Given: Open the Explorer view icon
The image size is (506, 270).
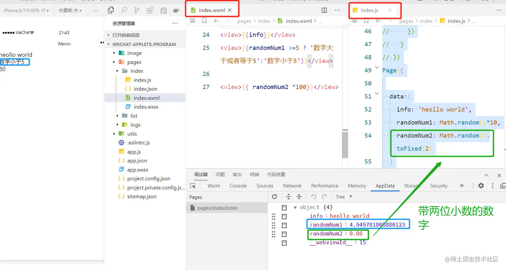Looking at the screenshot, I should tap(111, 10).
